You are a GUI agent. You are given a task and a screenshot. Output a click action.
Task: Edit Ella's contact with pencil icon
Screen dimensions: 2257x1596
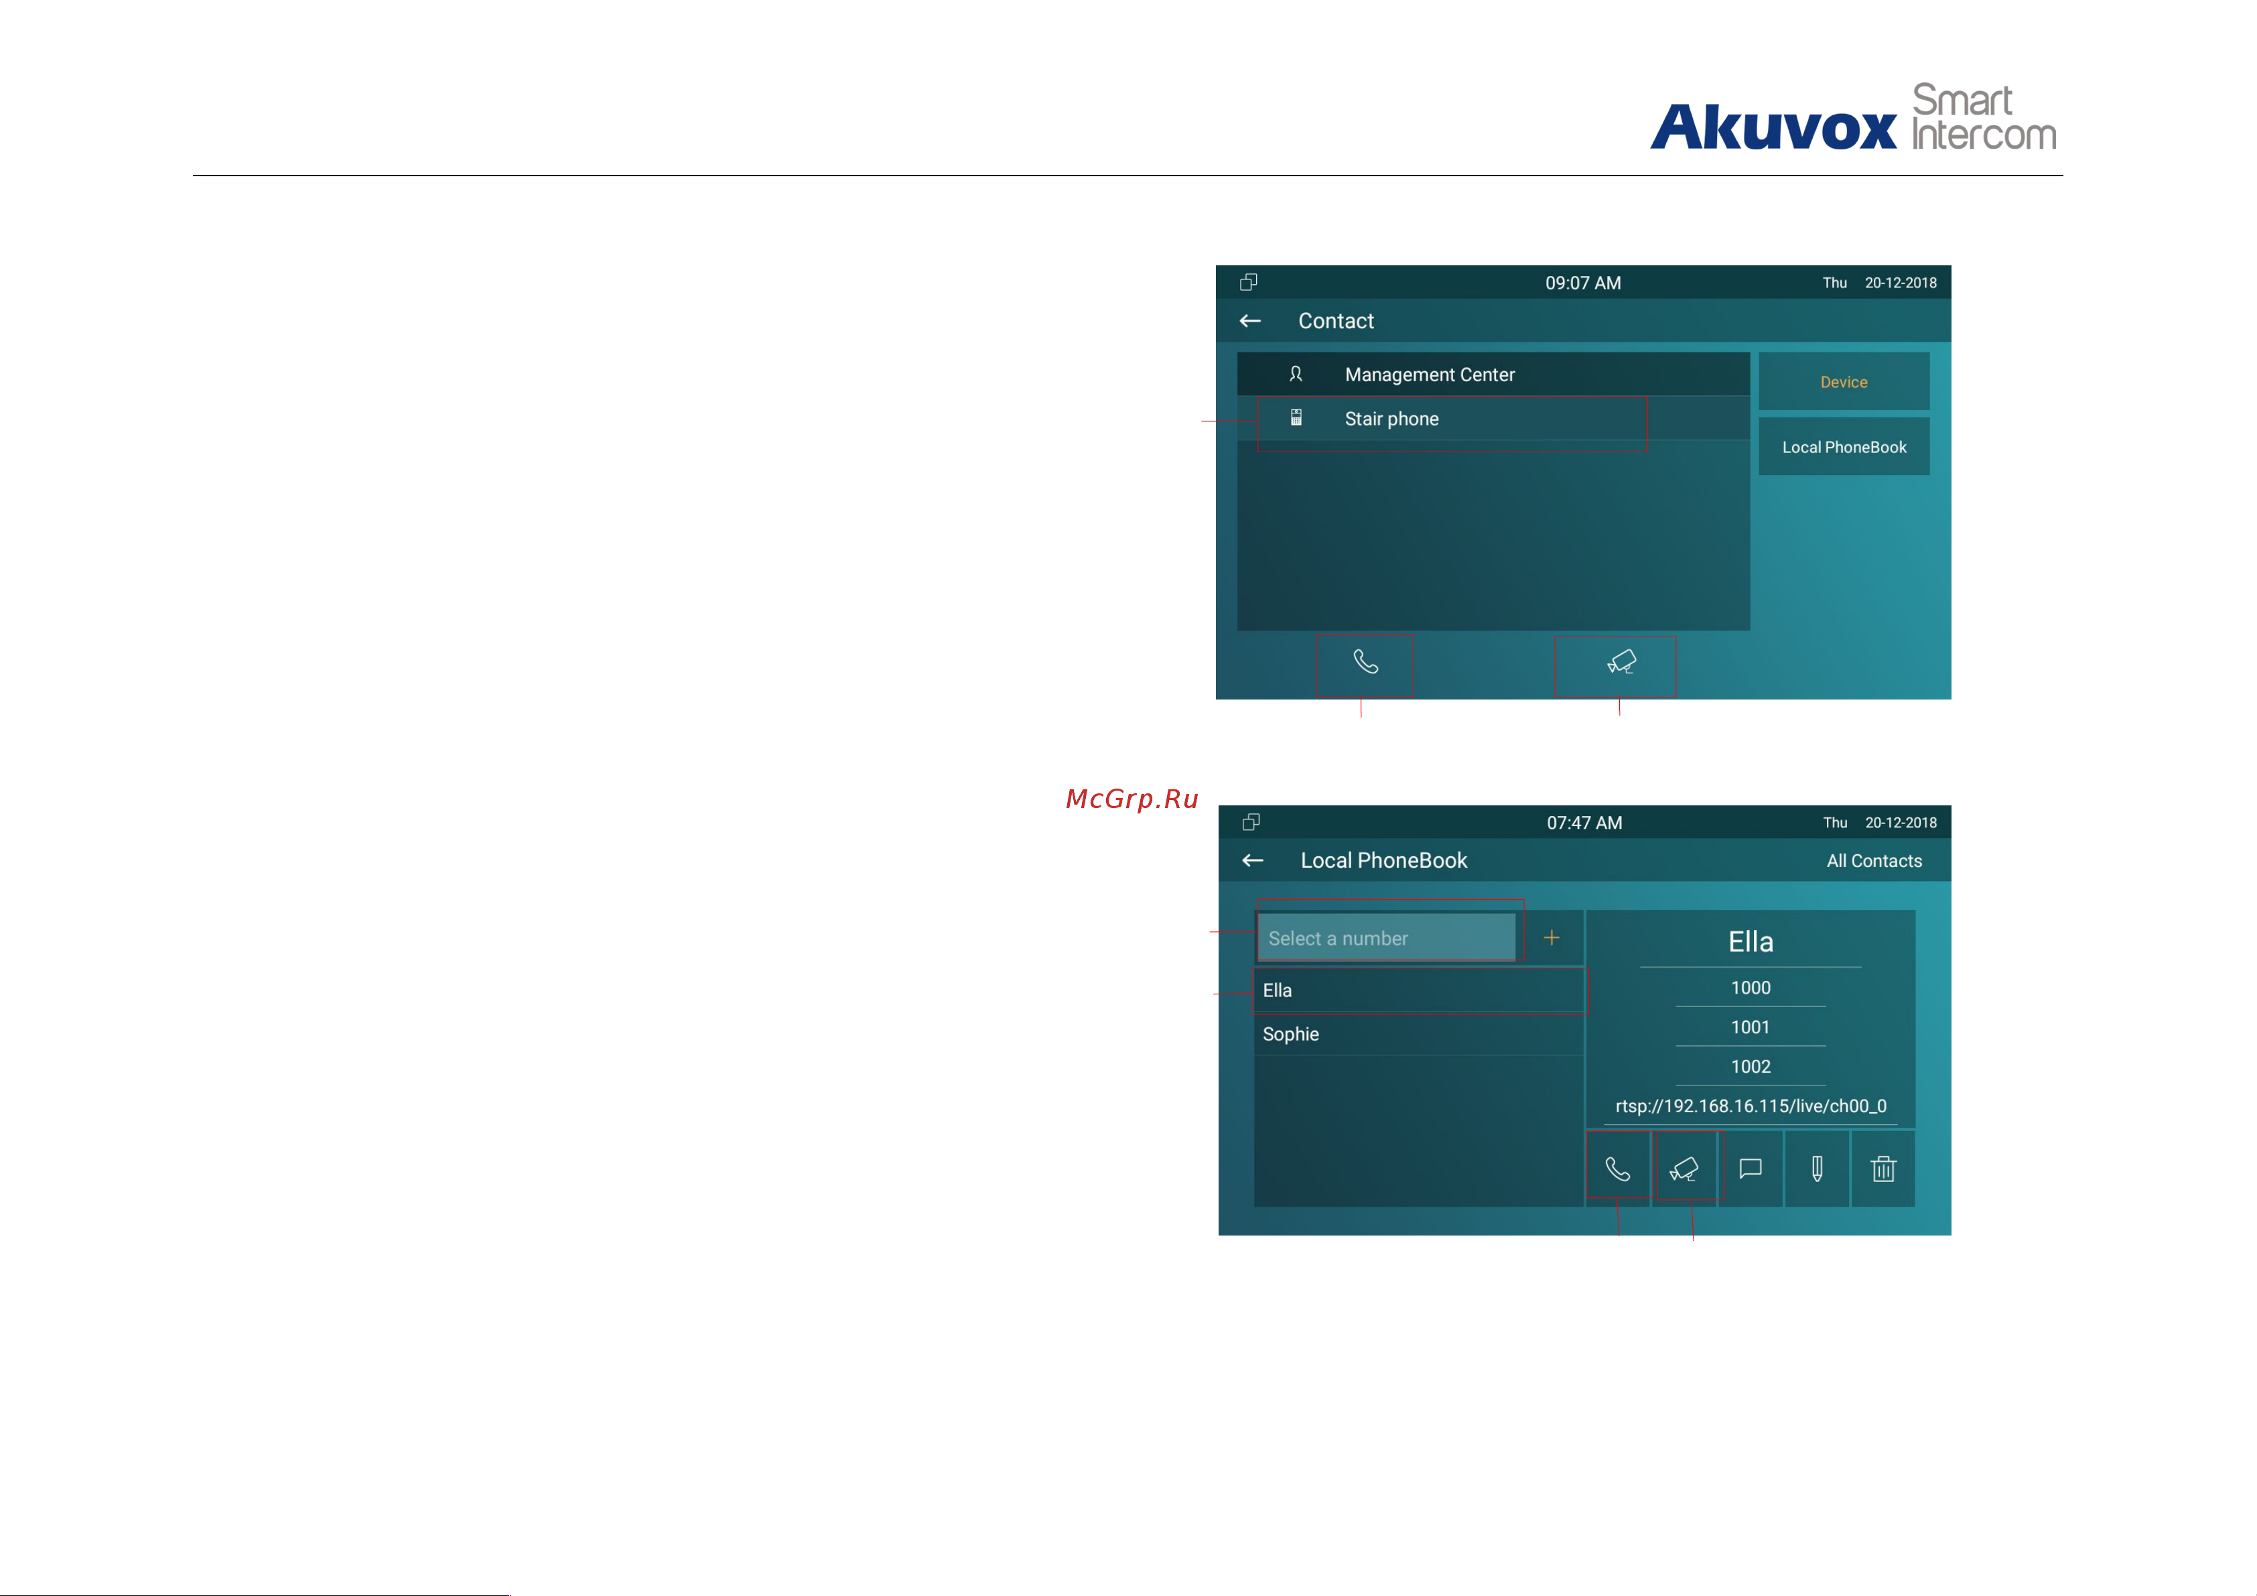click(1817, 1169)
